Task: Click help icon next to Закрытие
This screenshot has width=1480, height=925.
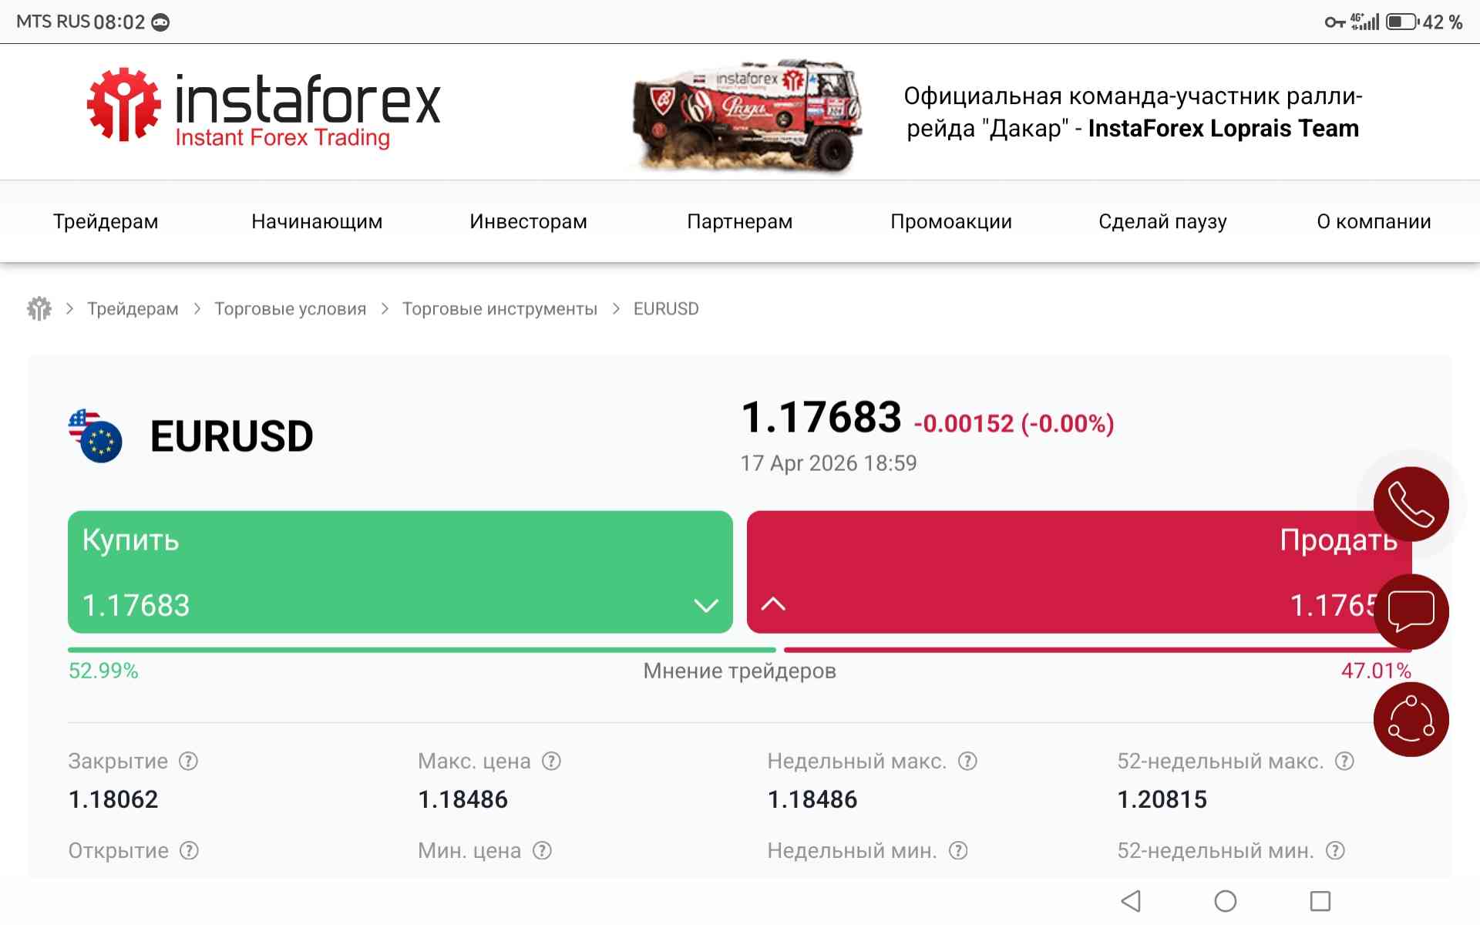Action: (189, 762)
